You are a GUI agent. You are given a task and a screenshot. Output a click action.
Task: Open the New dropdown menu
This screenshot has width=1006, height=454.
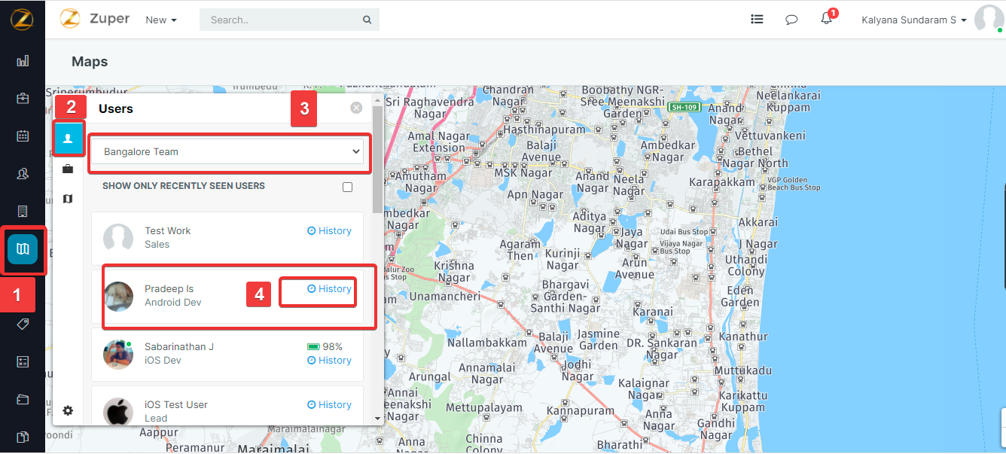coord(161,20)
